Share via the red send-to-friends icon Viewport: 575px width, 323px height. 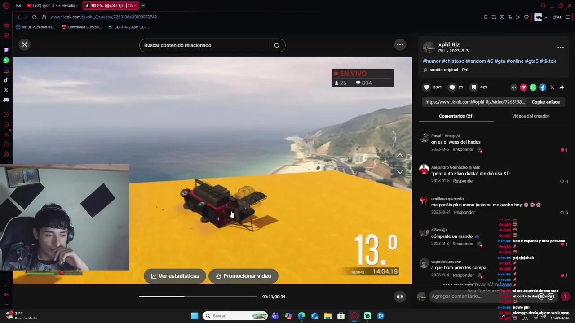(x=523, y=87)
